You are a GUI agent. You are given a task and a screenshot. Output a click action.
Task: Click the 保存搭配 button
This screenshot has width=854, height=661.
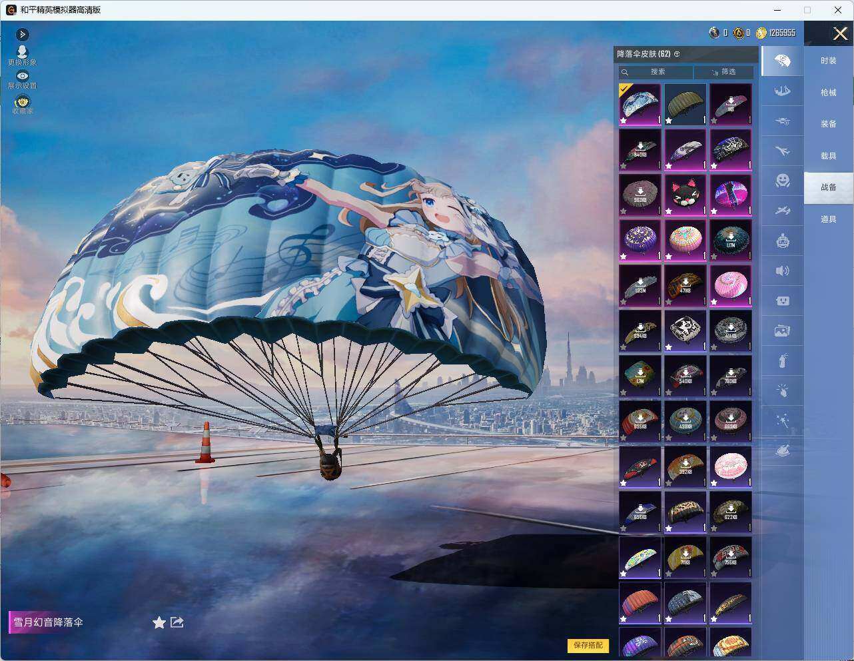[588, 645]
